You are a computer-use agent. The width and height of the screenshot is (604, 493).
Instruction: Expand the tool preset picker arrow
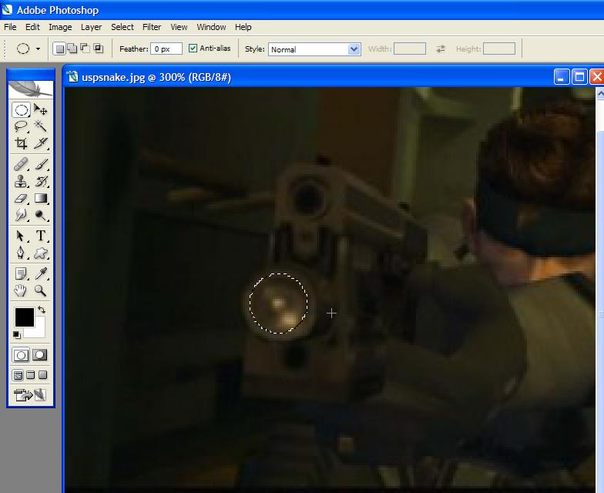(38, 49)
